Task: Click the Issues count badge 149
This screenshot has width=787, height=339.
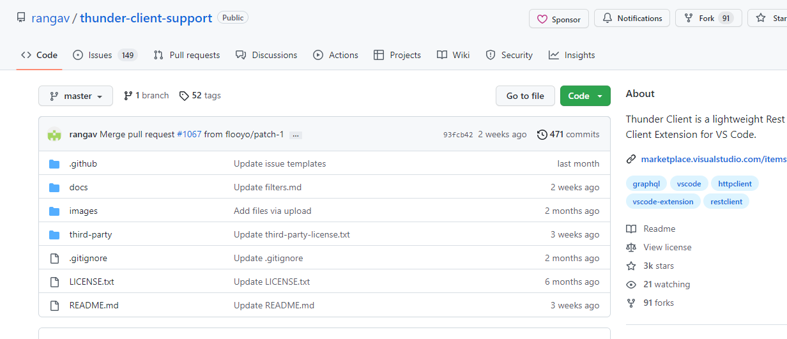Action: [128, 56]
